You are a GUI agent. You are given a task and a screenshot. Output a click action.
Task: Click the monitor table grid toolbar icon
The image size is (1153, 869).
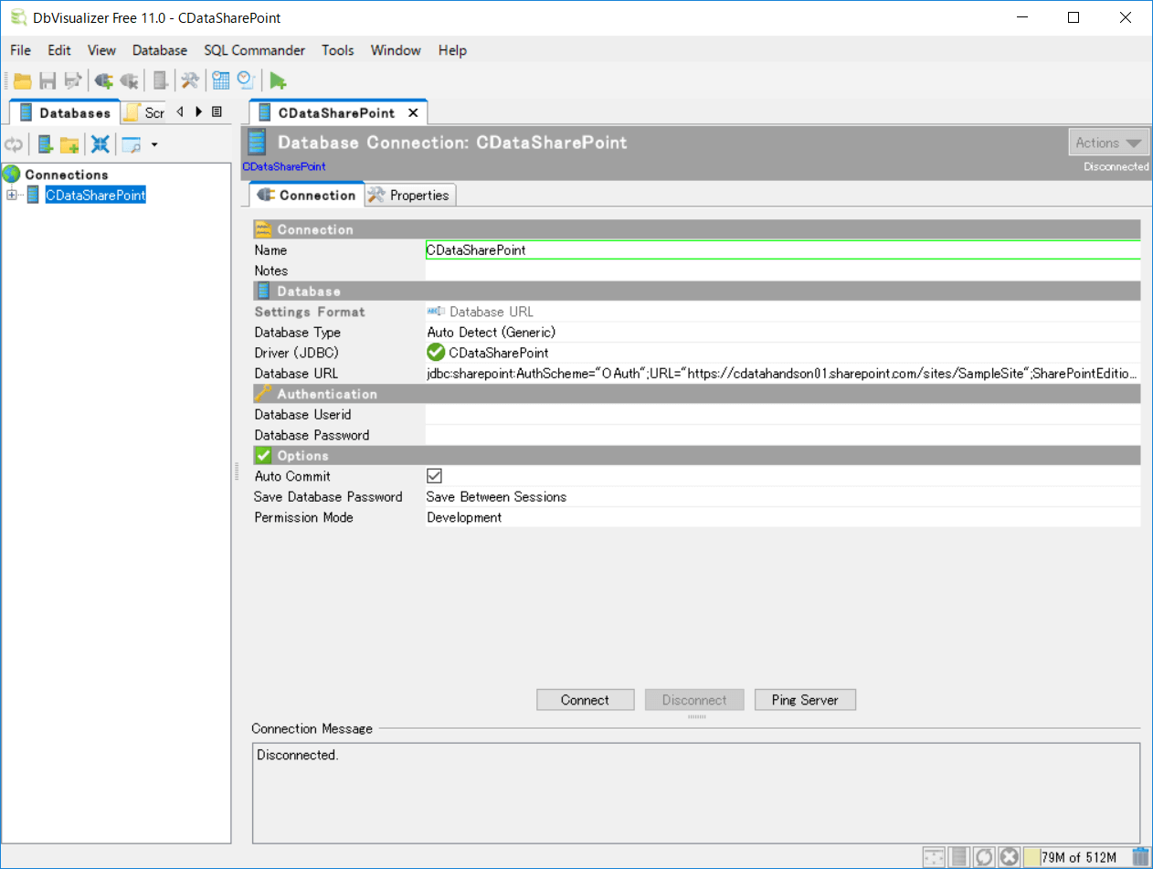pos(220,80)
